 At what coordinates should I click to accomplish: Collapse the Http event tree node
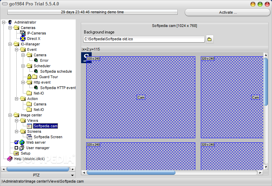tap(23, 82)
